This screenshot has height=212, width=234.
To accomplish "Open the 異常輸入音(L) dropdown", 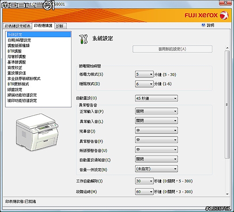I will [156, 121].
